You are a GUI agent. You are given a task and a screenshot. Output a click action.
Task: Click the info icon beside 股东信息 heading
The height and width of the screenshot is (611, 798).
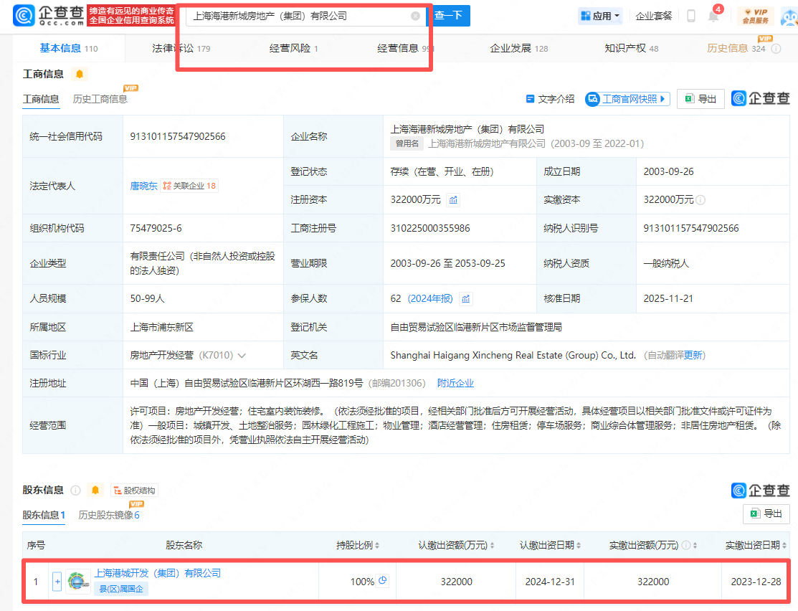coord(75,491)
